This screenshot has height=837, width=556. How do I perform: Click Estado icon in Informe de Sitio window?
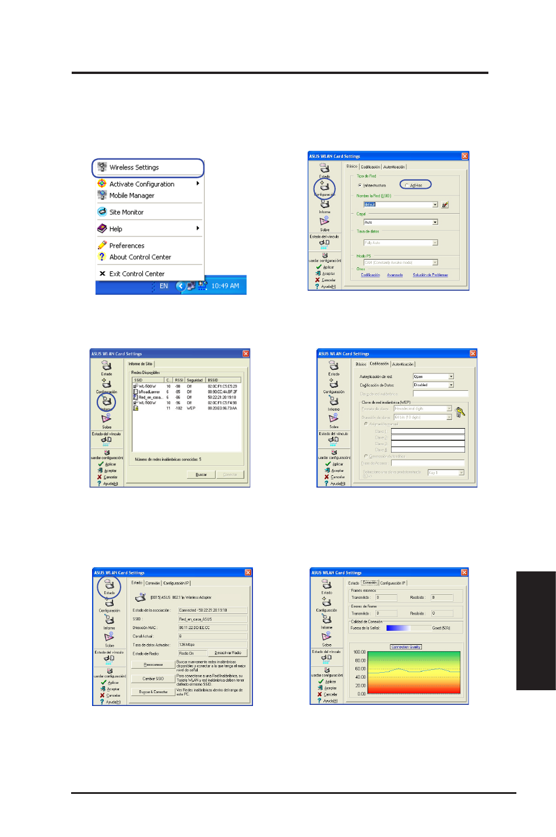pos(107,367)
